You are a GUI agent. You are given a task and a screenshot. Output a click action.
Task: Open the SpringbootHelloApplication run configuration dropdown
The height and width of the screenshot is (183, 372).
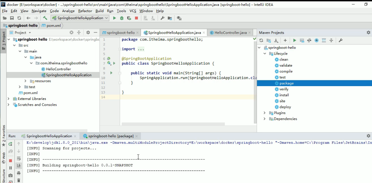coord(80,18)
